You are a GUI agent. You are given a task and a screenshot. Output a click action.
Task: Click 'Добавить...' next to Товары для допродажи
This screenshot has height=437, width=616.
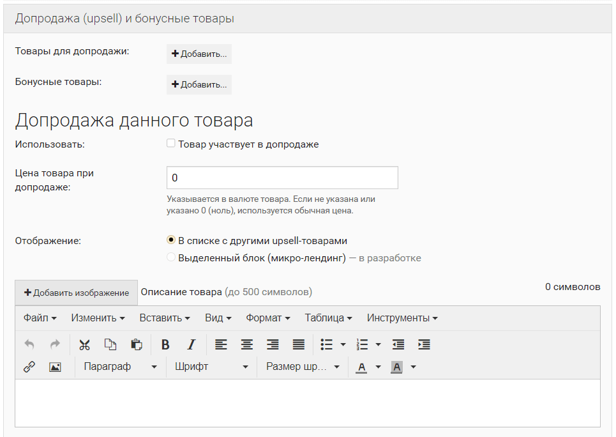click(x=199, y=54)
